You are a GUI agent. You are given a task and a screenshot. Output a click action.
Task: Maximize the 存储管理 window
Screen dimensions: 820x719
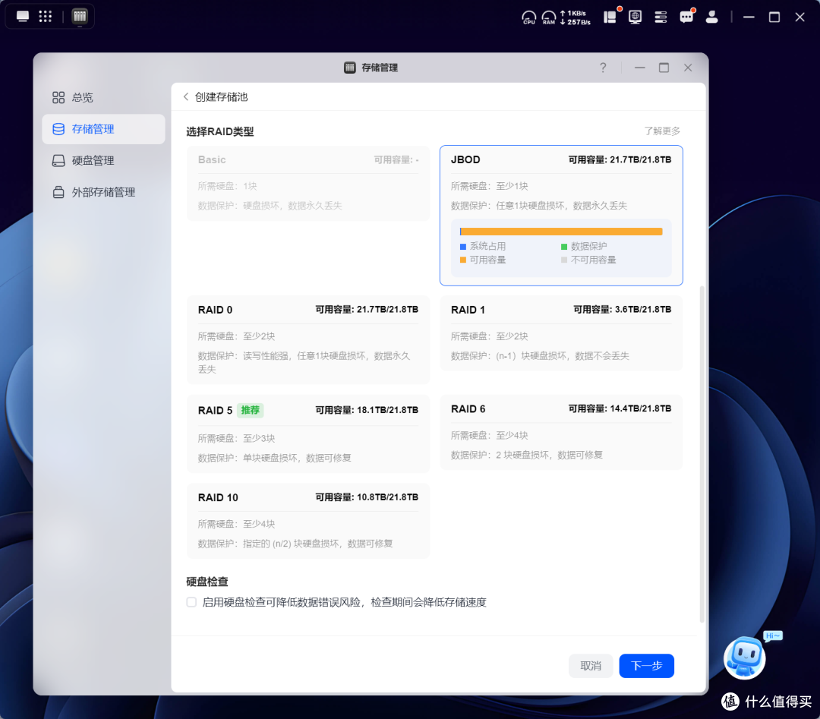664,68
